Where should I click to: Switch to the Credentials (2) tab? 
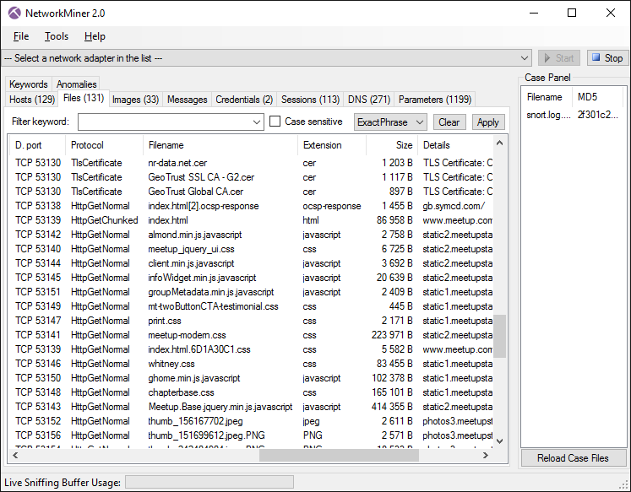click(x=244, y=100)
